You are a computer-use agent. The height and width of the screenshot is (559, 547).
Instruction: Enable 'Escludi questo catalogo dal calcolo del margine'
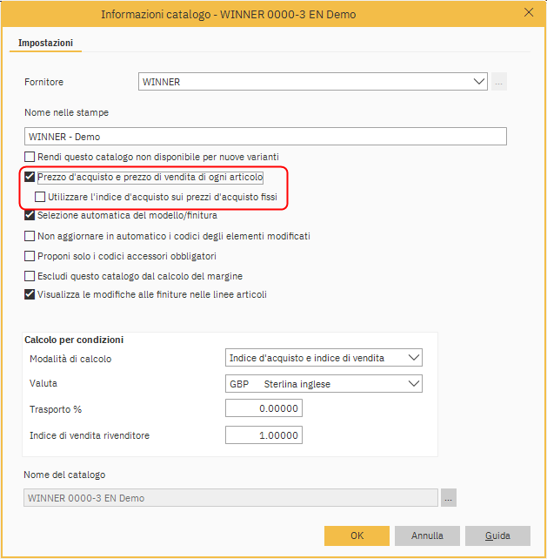pos(30,276)
